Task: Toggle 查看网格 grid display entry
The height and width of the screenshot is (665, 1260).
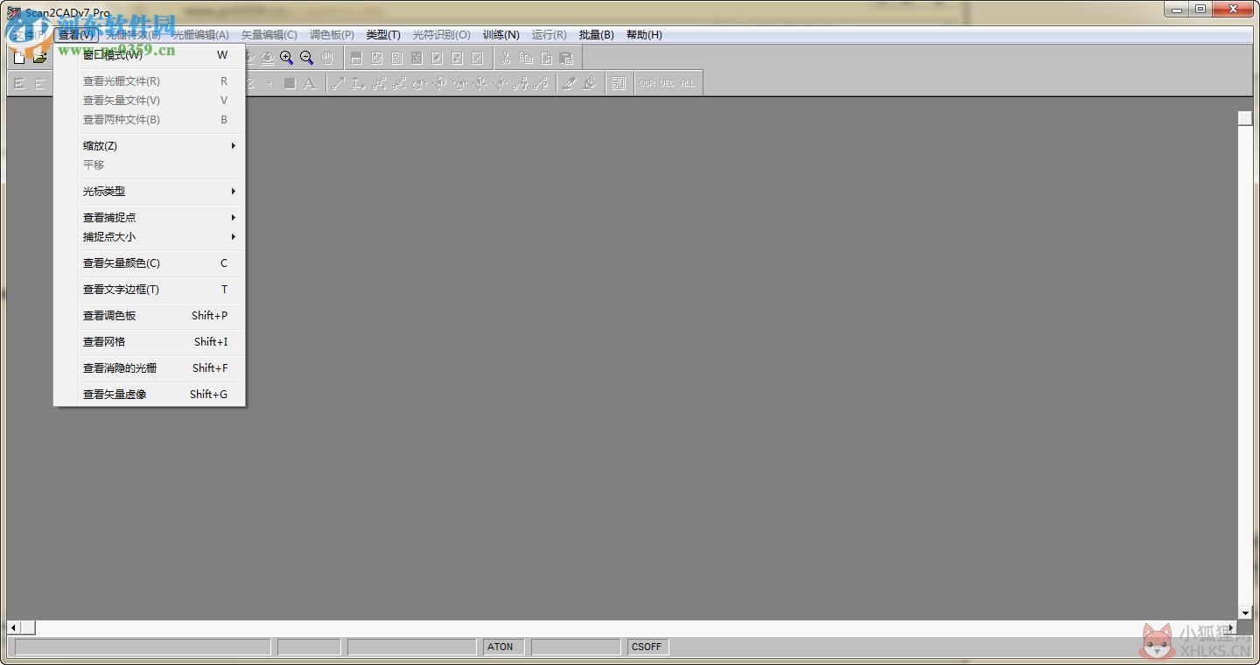Action: point(150,342)
